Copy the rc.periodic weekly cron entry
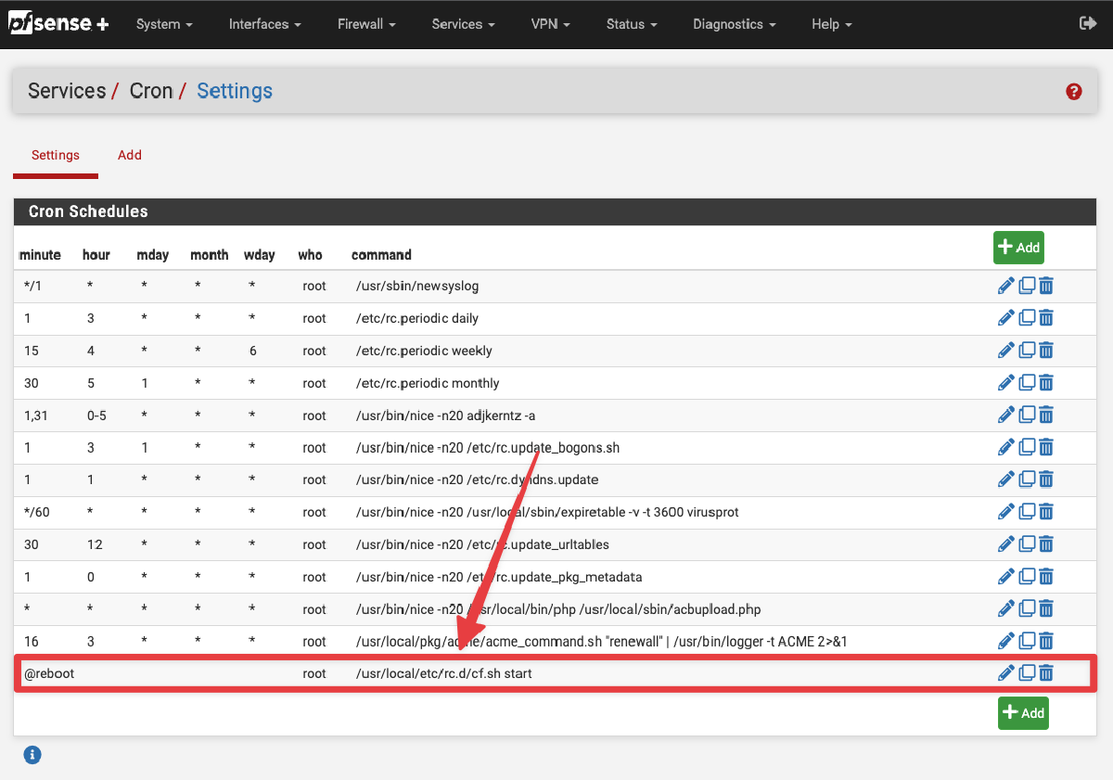Screen dimensions: 1113x780 (x=1027, y=351)
